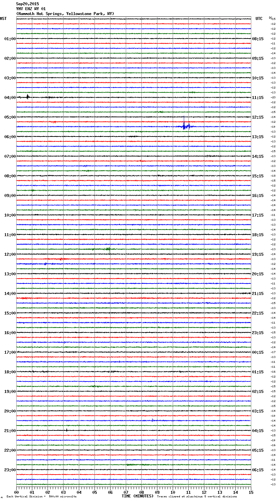
Task: Click the 02:15 UTC time label
Action: (258, 392)
